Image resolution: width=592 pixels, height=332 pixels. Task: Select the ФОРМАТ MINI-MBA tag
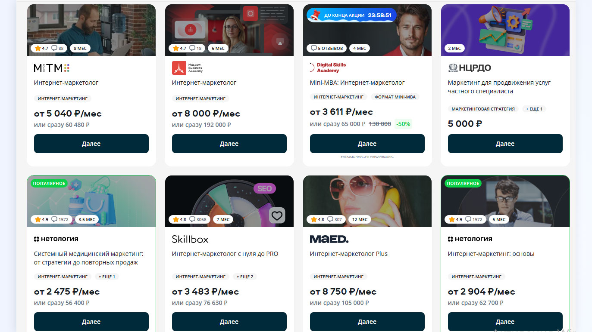click(395, 97)
